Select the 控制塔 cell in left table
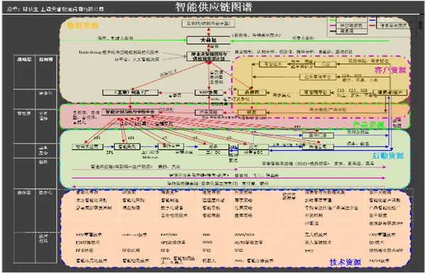The height and width of the screenshot is (274, 426). 45,59
